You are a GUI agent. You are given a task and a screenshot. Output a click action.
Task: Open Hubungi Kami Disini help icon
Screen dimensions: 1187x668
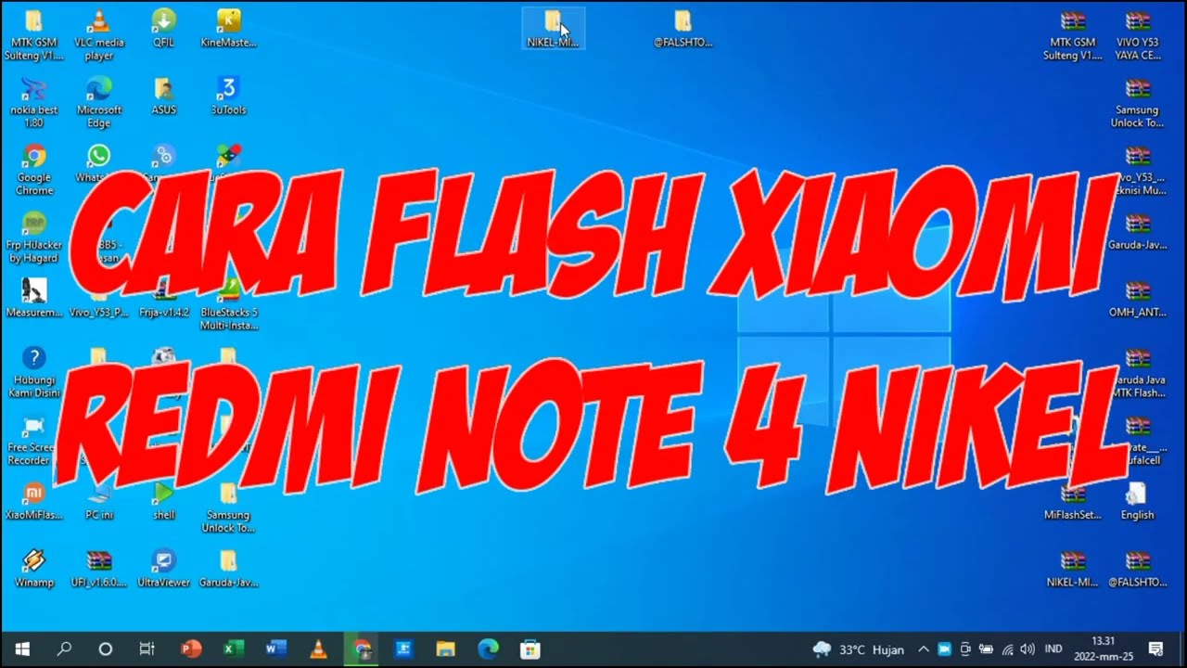34,373
